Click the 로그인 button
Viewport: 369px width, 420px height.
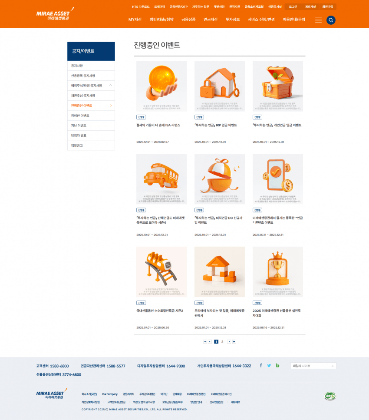(293, 7)
